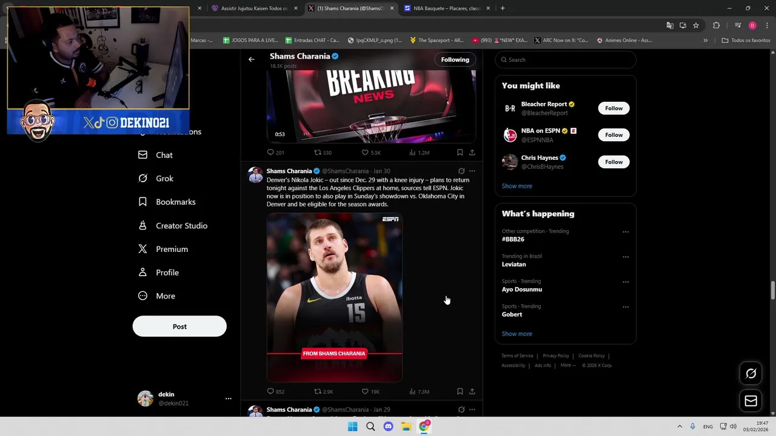The height and width of the screenshot is (436, 776).
Task: Open more options for the Gobert trend
Action: click(626, 307)
